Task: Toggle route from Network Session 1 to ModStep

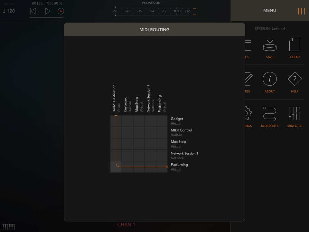Action: pyautogui.click(x=150, y=144)
